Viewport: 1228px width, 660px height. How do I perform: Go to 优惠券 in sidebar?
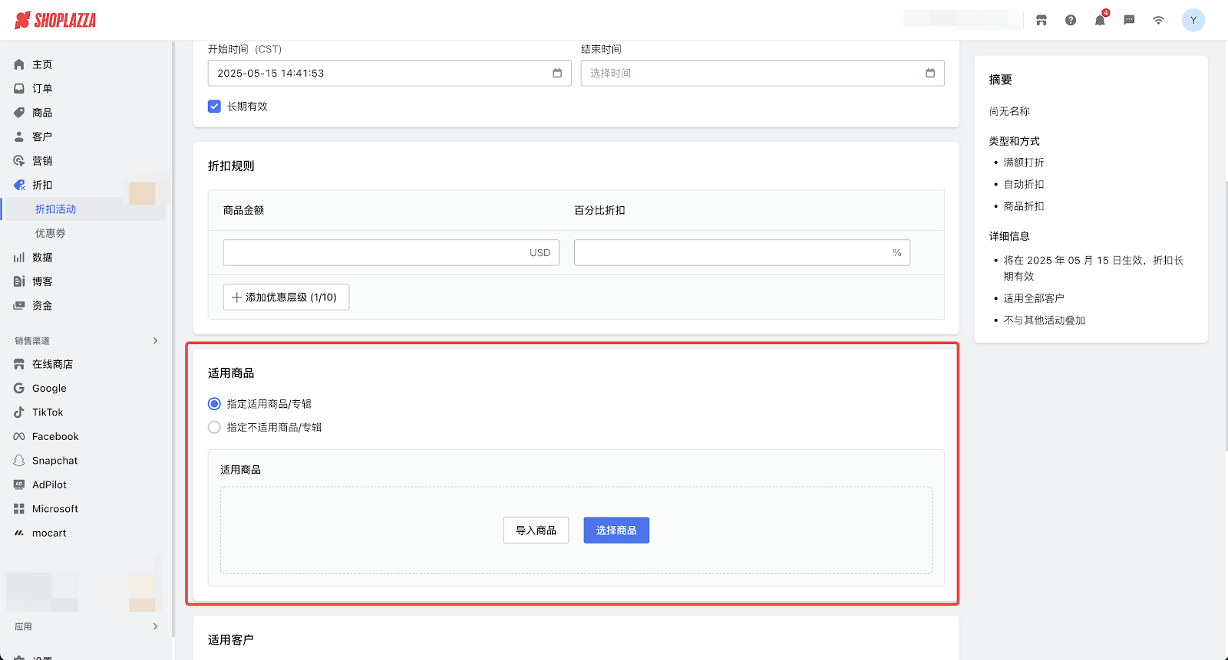point(51,233)
